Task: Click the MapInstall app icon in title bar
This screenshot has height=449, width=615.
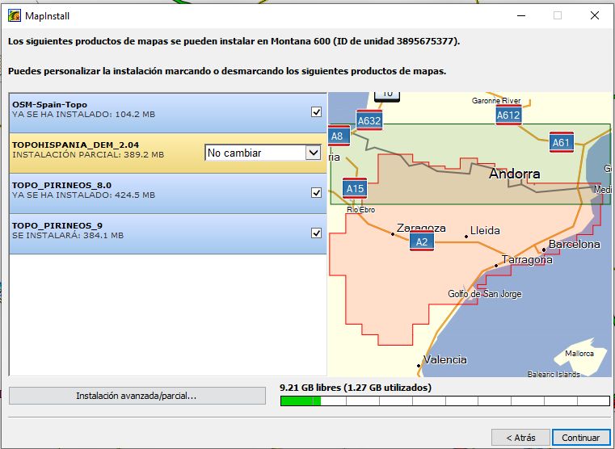Action: [15, 15]
